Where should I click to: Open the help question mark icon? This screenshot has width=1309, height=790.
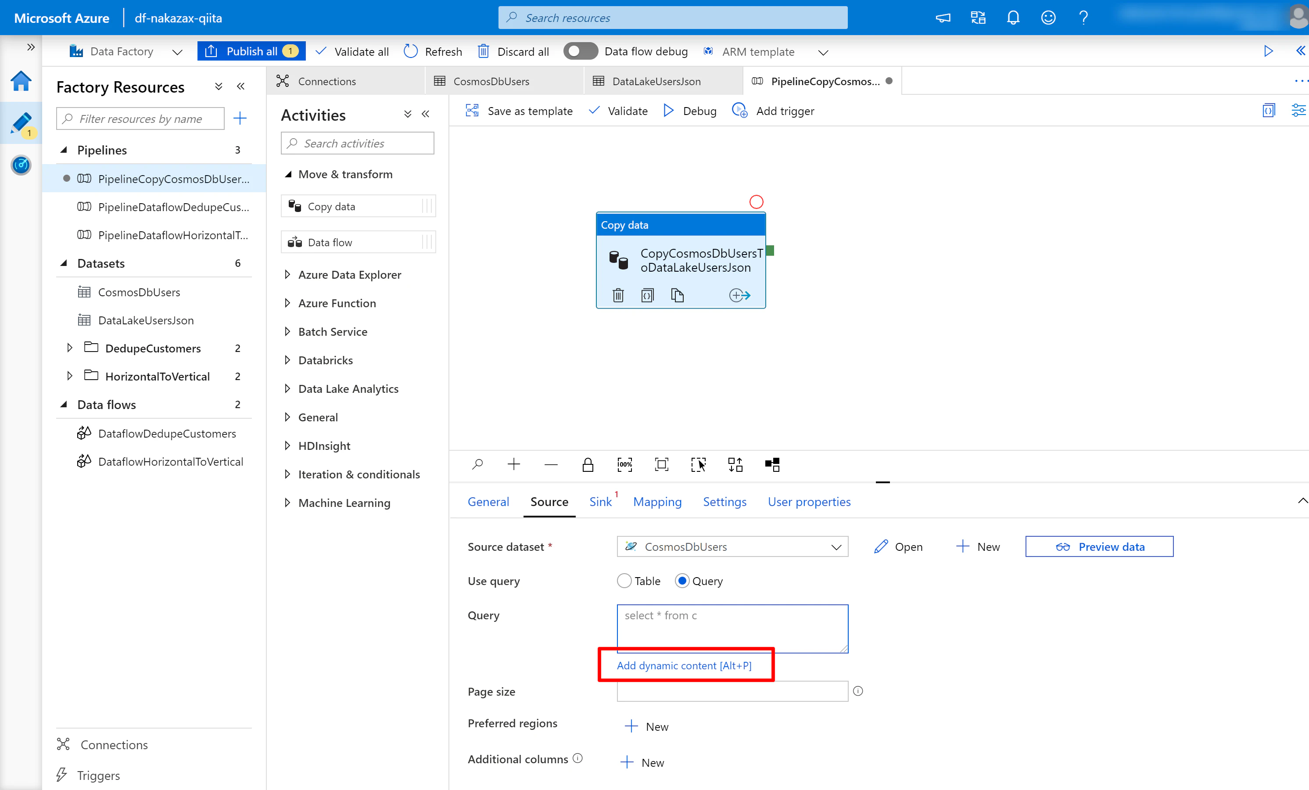(1083, 18)
